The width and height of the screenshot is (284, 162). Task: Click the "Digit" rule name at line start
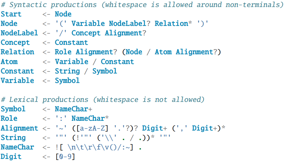pos(11,157)
